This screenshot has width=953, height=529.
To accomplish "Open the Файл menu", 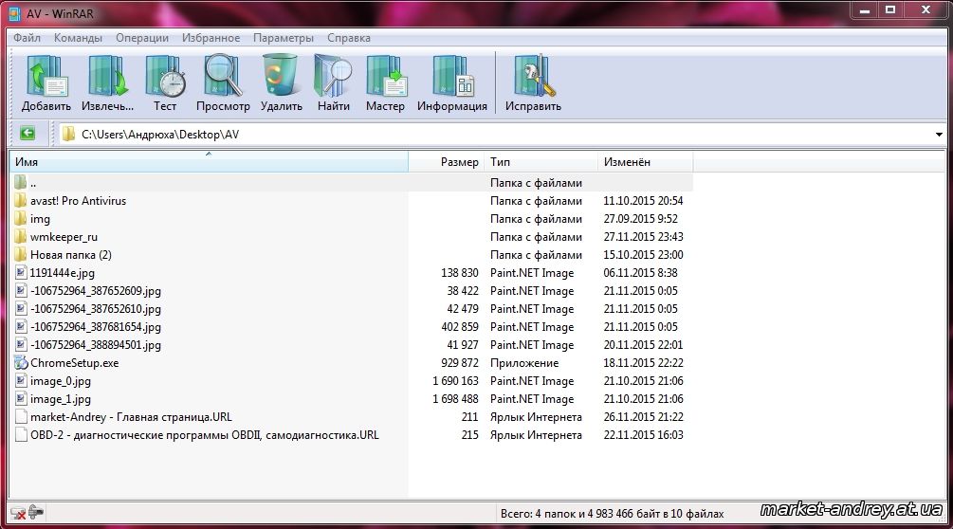I will click(27, 38).
